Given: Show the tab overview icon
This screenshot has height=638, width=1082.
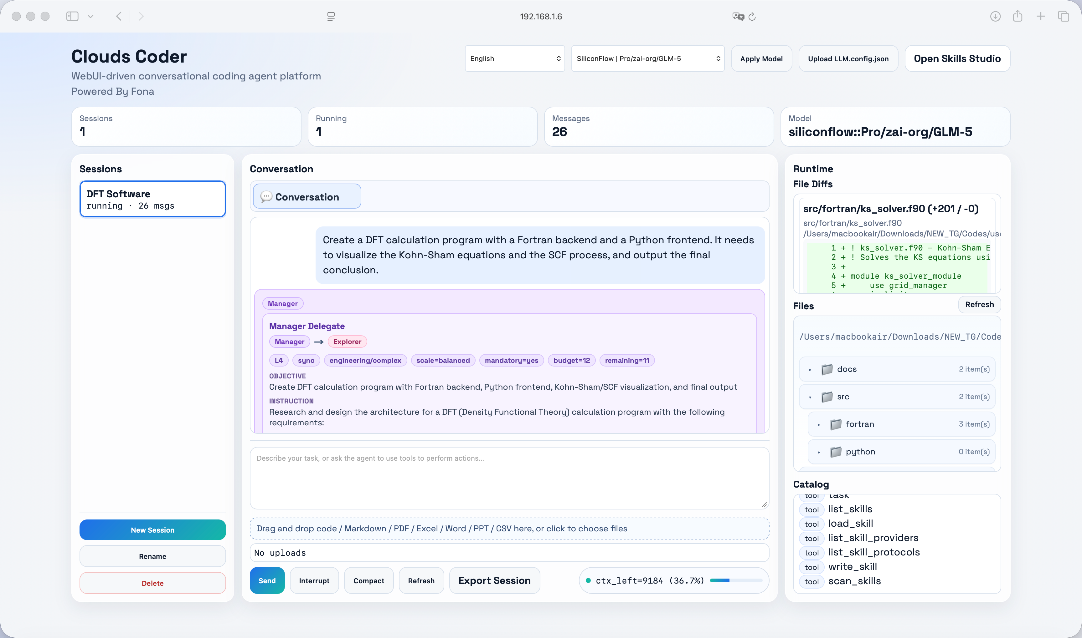Looking at the screenshot, I should (1064, 16).
